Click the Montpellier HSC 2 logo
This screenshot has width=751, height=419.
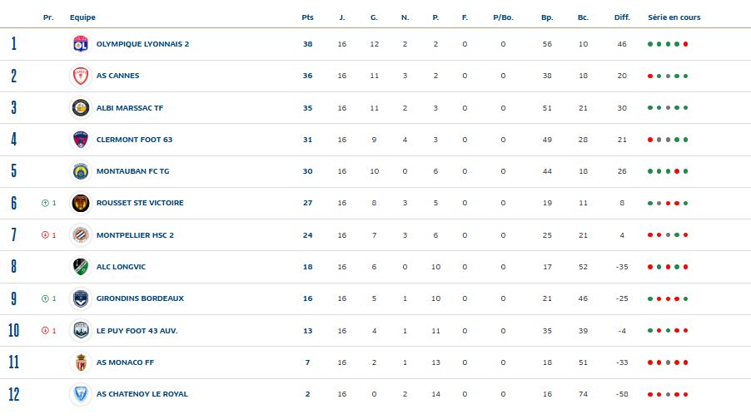coord(81,234)
